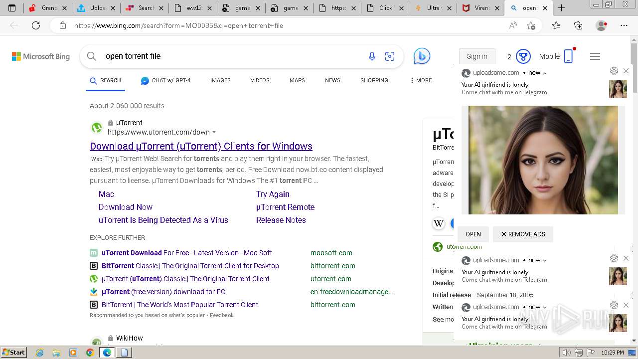Switch to the IMAGES tab
The image size is (638, 359).
point(220,80)
